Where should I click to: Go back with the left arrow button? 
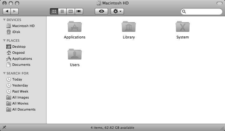(7, 11)
